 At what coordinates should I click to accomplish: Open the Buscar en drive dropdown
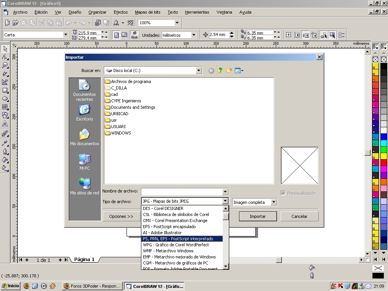pyautogui.click(x=199, y=70)
